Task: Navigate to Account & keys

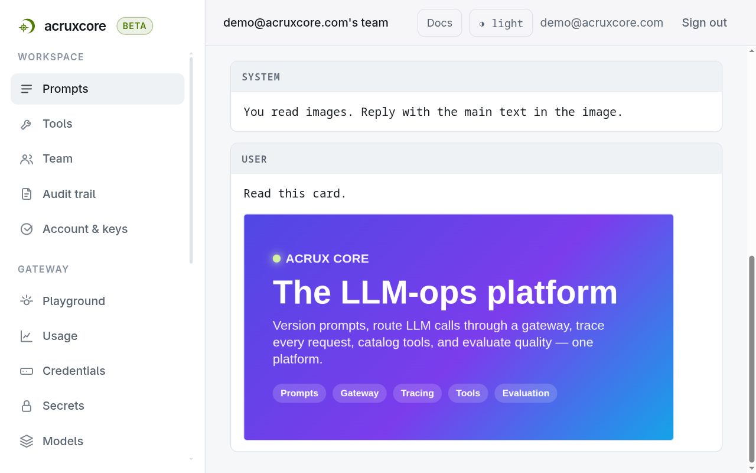Action: tap(97, 229)
